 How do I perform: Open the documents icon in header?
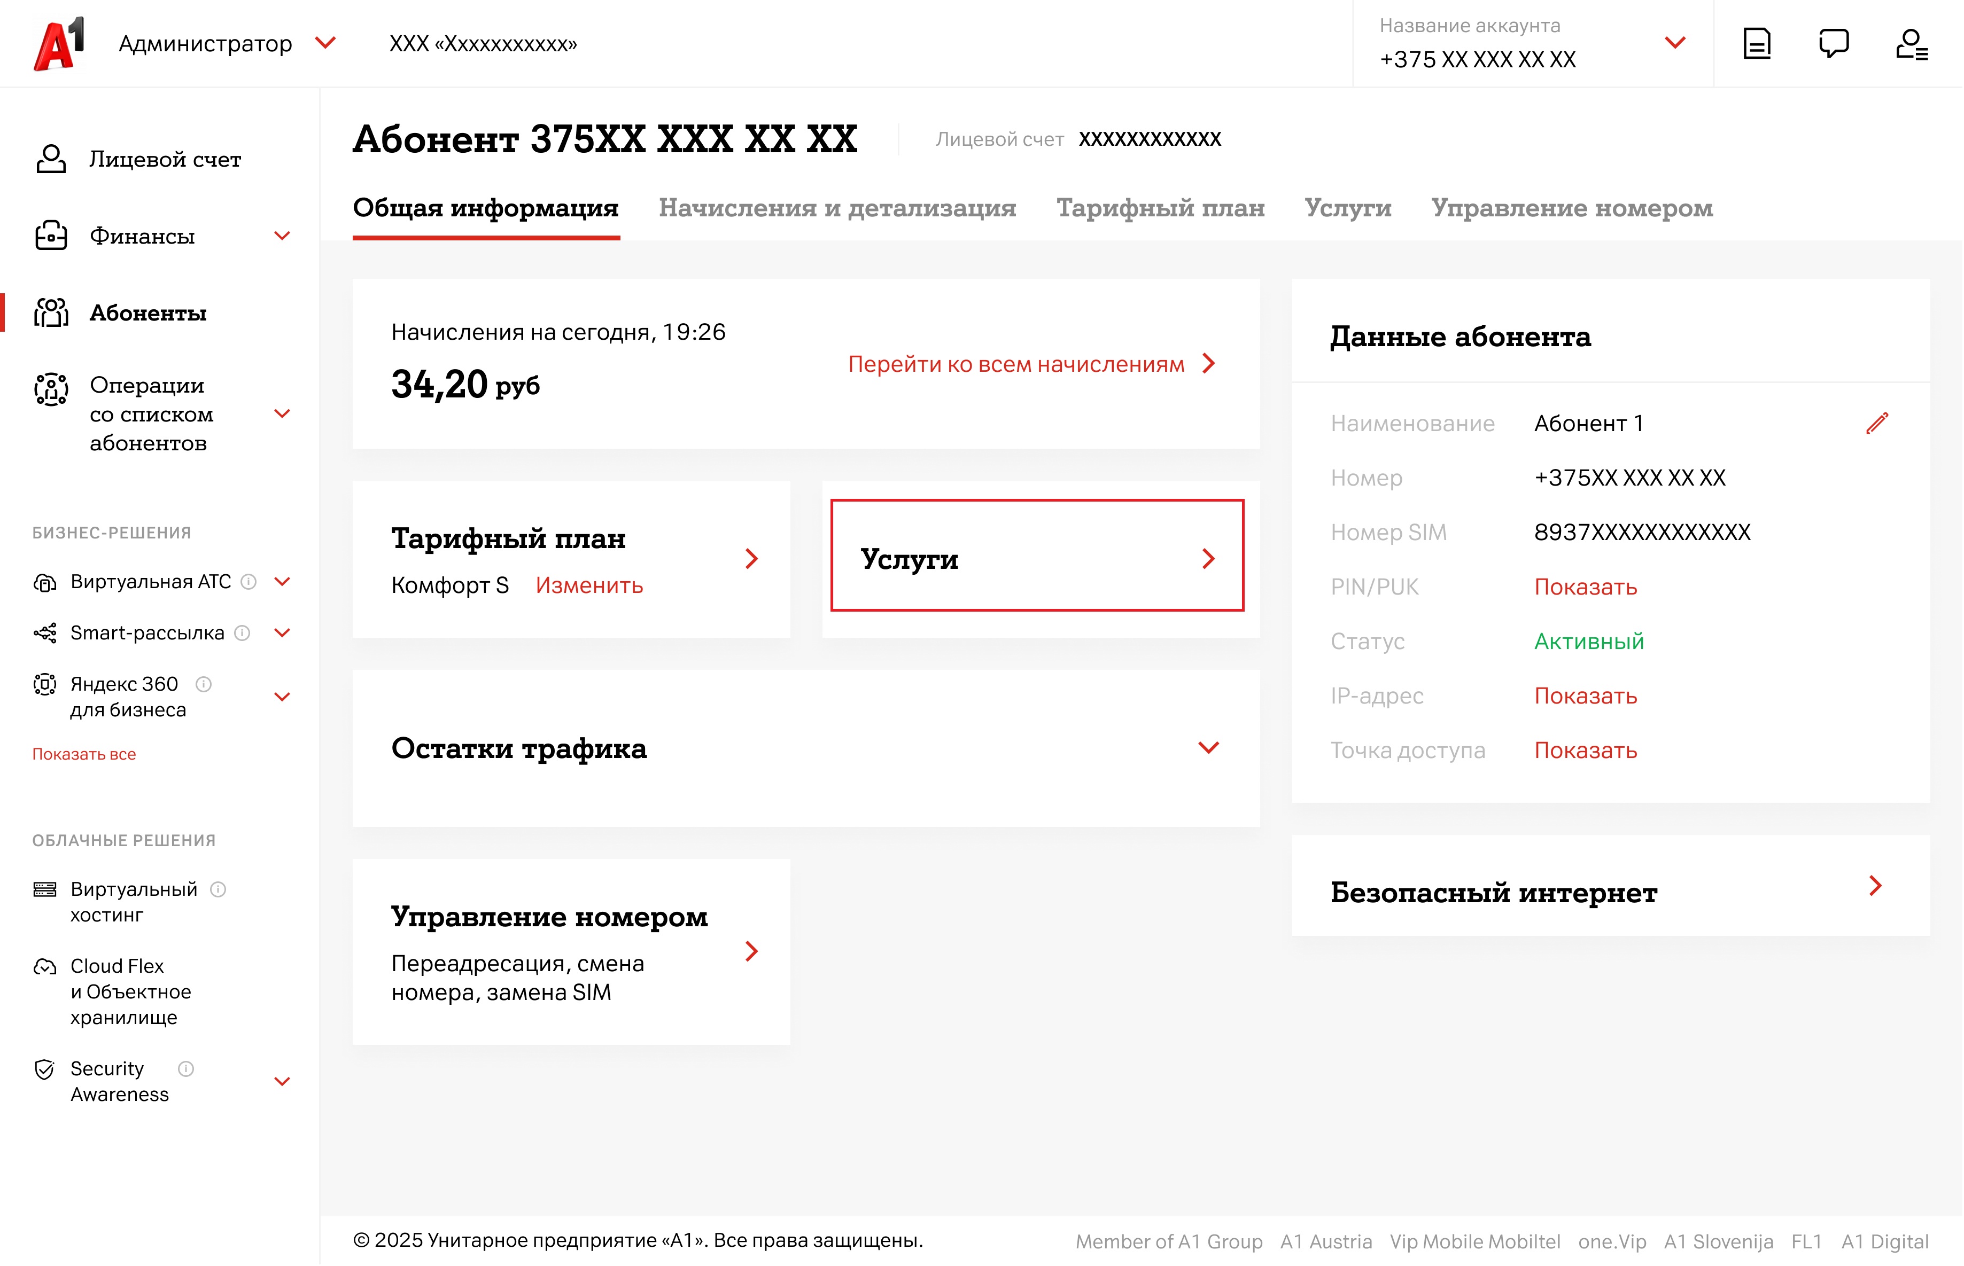click(1758, 44)
